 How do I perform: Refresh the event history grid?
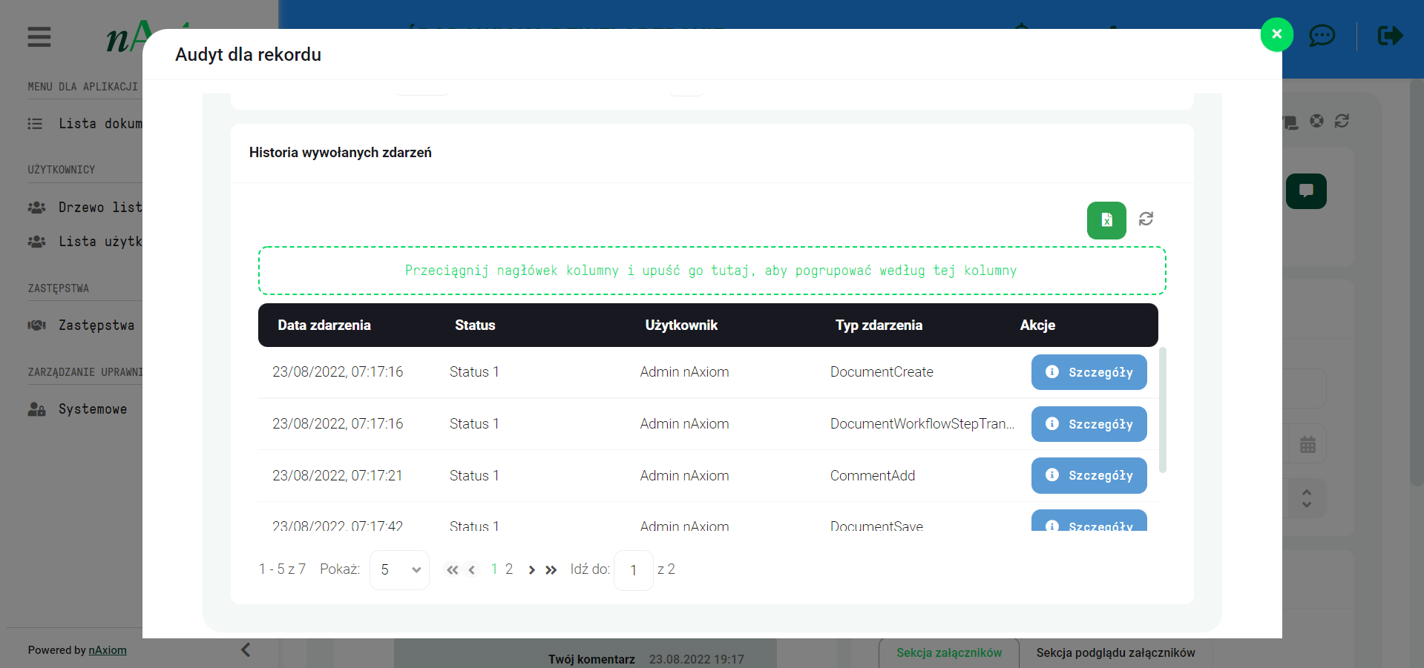(1146, 219)
